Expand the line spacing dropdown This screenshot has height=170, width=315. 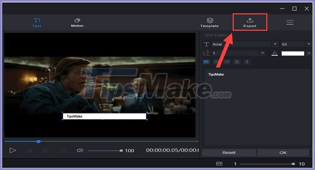coord(262,53)
